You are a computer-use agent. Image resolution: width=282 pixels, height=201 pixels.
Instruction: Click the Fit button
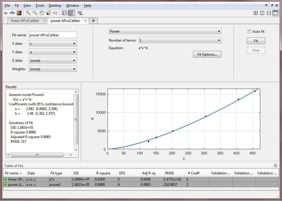click(256, 41)
